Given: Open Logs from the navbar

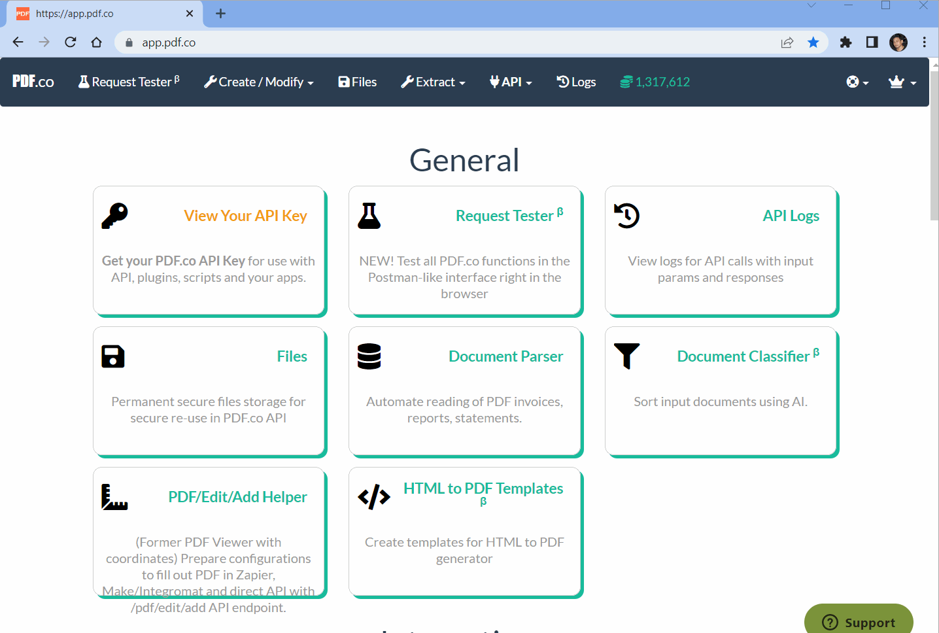Looking at the screenshot, I should pyautogui.click(x=576, y=82).
